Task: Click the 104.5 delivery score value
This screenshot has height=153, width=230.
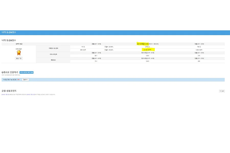Action: point(147,61)
